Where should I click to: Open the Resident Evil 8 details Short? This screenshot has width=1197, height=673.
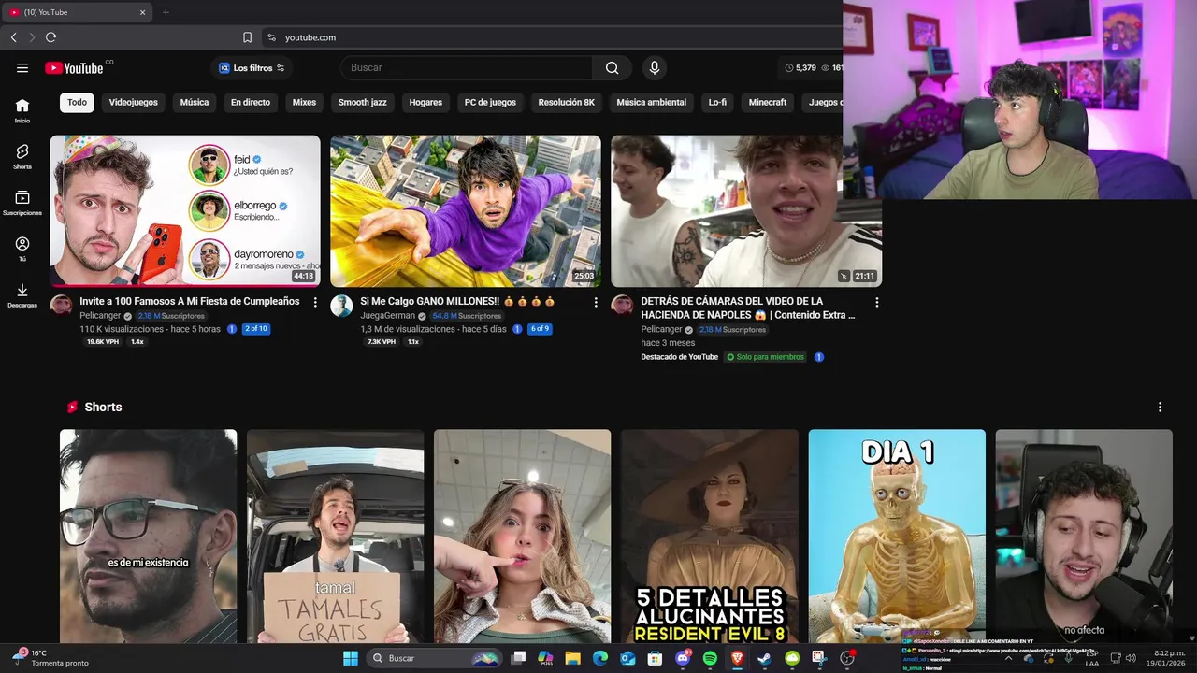click(x=710, y=536)
